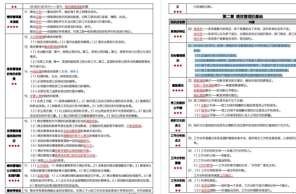Click the underlined word 动态性 in item 28

pyautogui.click(x=205, y=191)
